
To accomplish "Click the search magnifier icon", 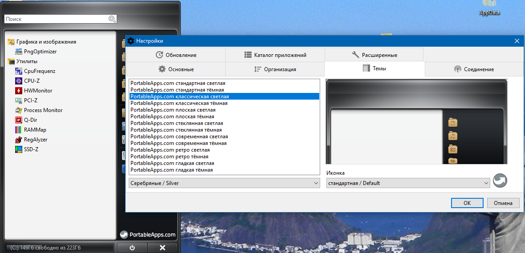I will point(112,19).
